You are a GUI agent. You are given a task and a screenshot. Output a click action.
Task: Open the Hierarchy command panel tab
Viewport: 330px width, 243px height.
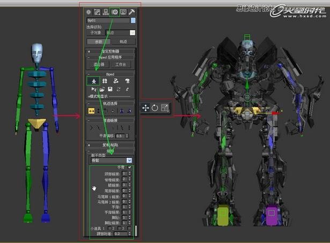[106, 12]
